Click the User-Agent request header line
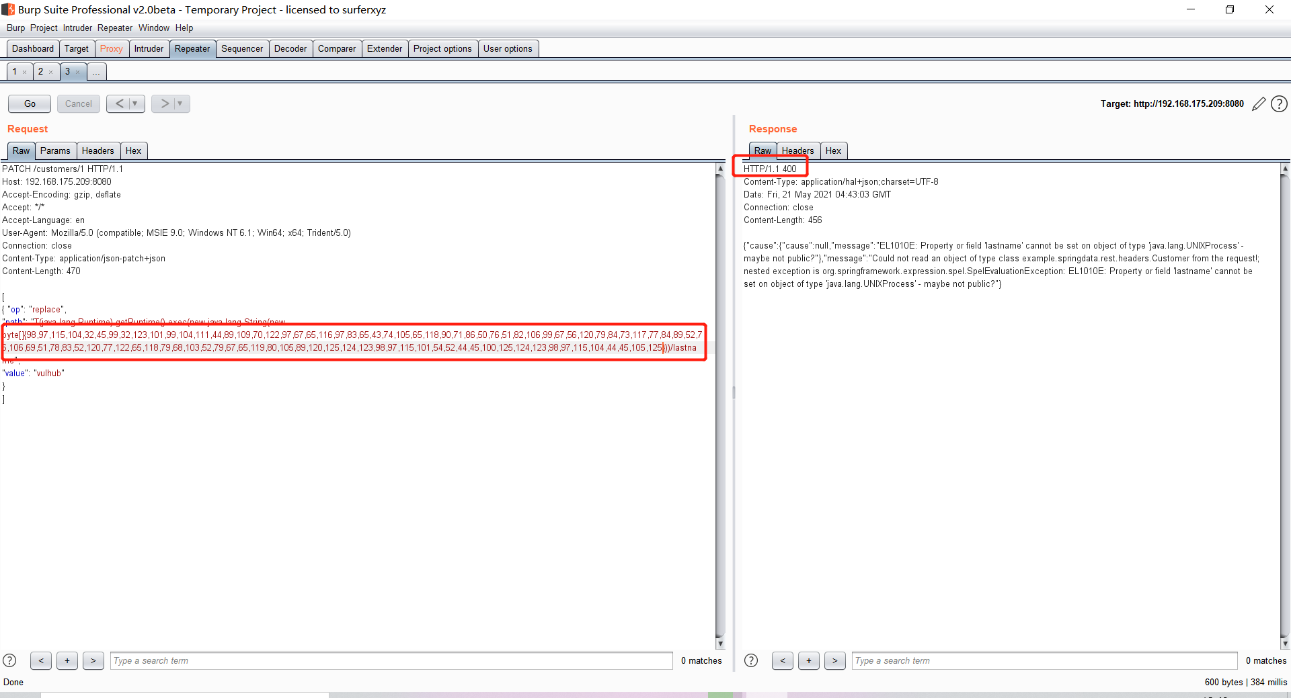 click(x=176, y=232)
